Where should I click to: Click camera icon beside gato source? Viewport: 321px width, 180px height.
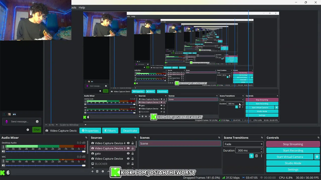click(93, 153)
